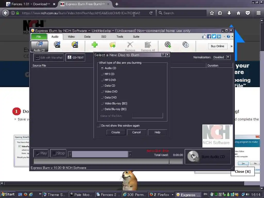264x198 pixels.
Task: Expand the toolbar overflow chevron next to Buy Online
Action: pyautogui.click(x=231, y=46)
